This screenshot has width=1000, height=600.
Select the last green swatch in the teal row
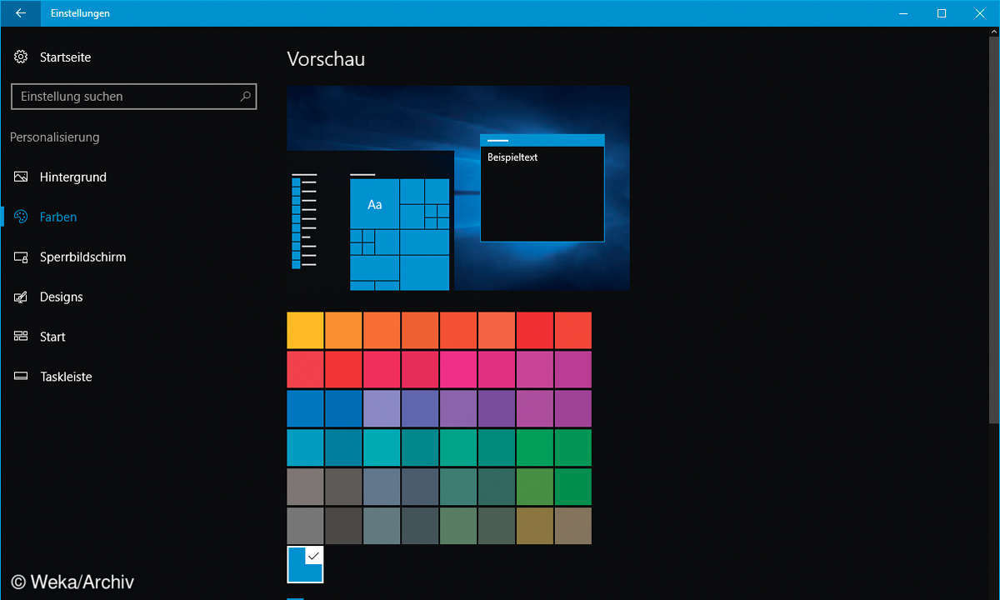click(573, 447)
